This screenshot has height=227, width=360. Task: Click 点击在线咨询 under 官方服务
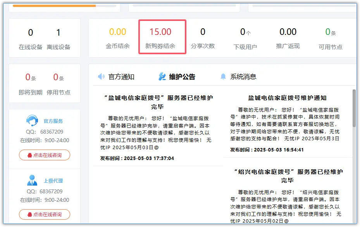[x=45, y=155]
